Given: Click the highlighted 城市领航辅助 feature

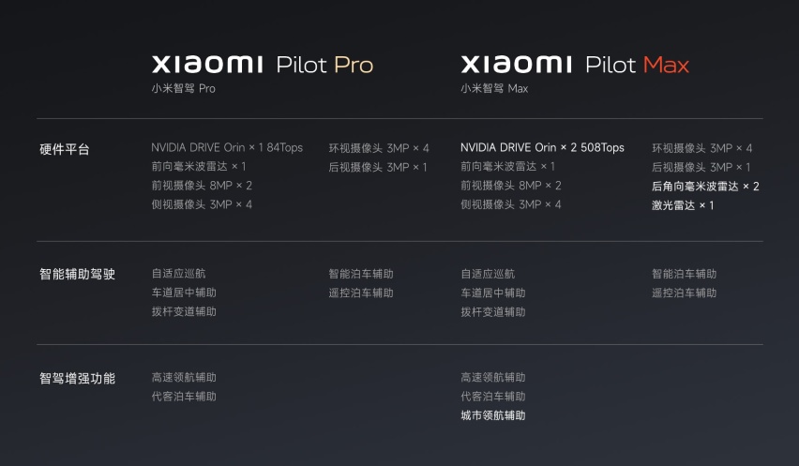Looking at the screenshot, I should click(492, 415).
